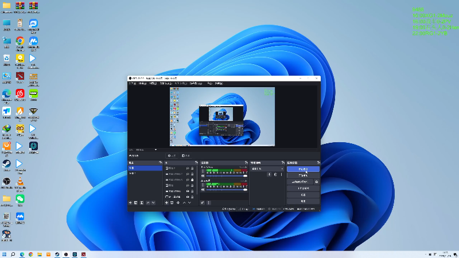Click the OBS preview canvas
The height and width of the screenshot is (258, 459).
pyautogui.click(x=222, y=117)
